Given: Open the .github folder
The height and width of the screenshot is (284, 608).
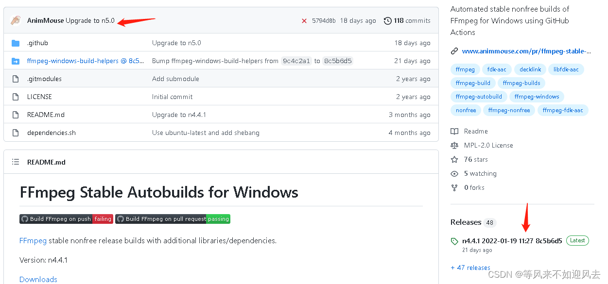Looking at the screenshot, I should coord(37,43).
